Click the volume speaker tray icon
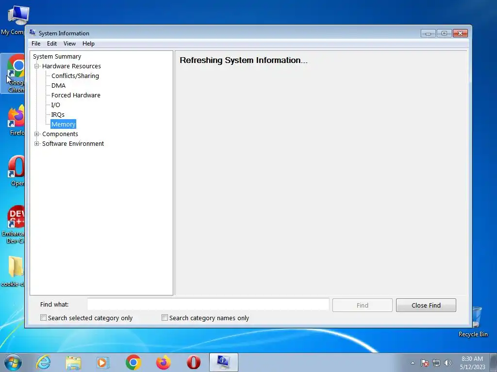 (448, 363)
